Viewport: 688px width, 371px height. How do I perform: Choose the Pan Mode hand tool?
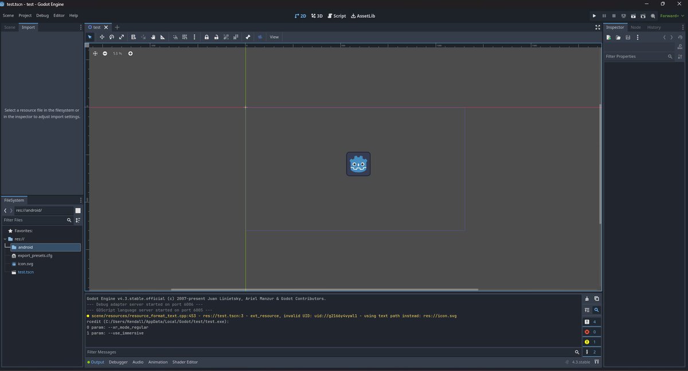(x=153, y=37)
